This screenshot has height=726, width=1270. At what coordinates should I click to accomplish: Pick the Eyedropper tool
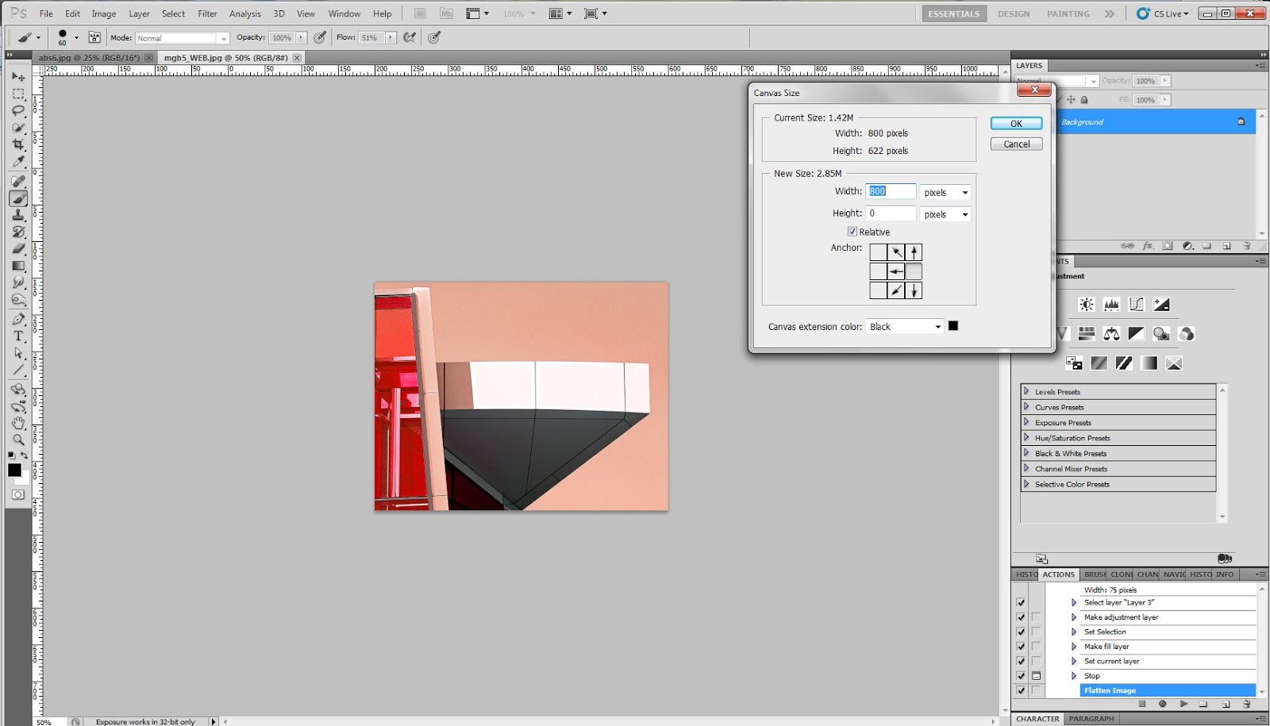[x=18, y=162]
